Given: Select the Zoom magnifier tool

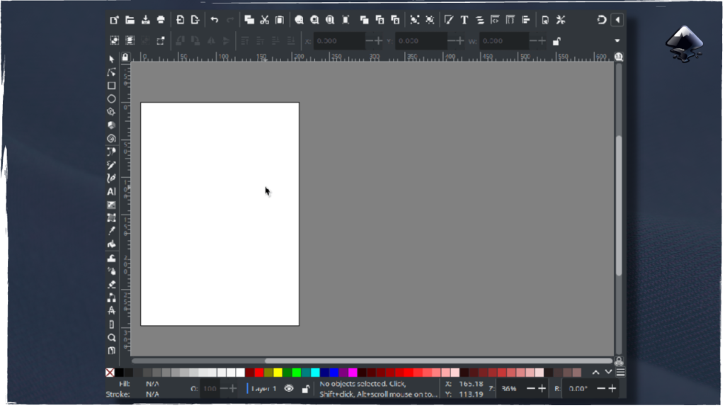Looking at the screenshot, I should tap(111, 338).
